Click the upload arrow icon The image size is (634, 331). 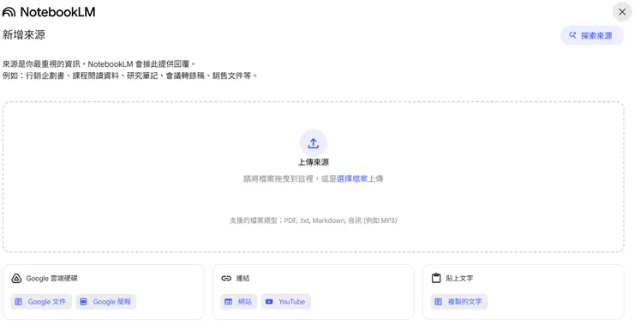coord(314,143)
